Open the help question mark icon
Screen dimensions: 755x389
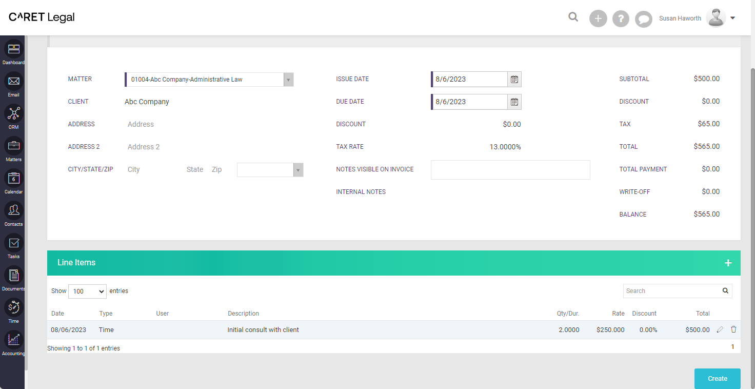coord(621,18)
